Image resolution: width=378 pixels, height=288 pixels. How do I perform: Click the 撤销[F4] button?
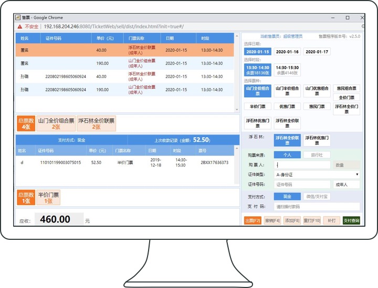click(x=272, y=221)
